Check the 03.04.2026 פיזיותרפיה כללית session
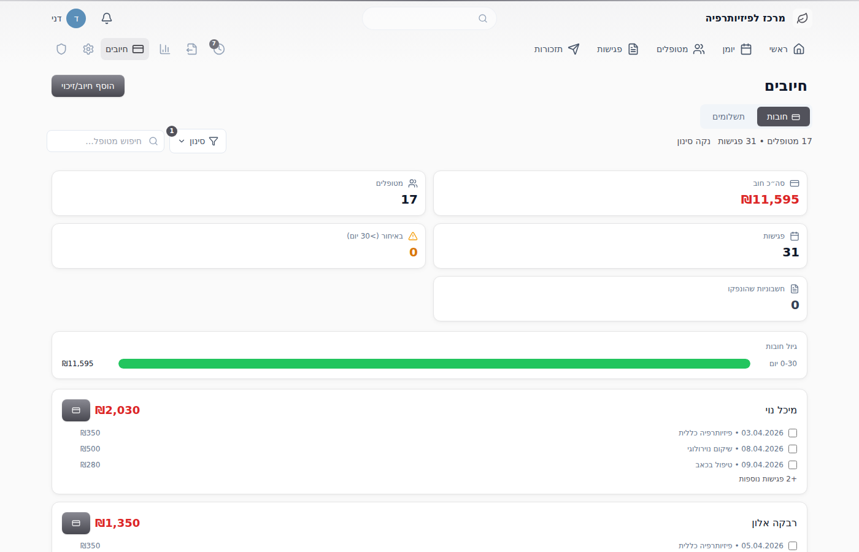 793,433
